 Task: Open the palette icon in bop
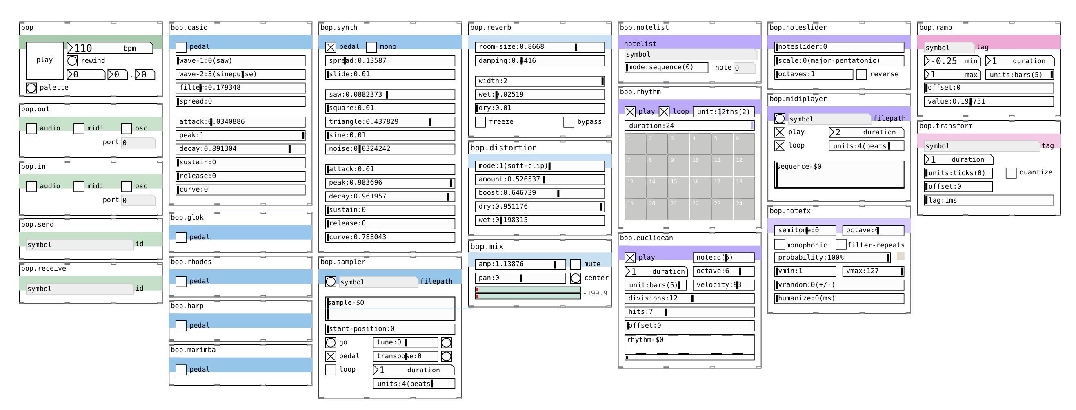(32, 88)
